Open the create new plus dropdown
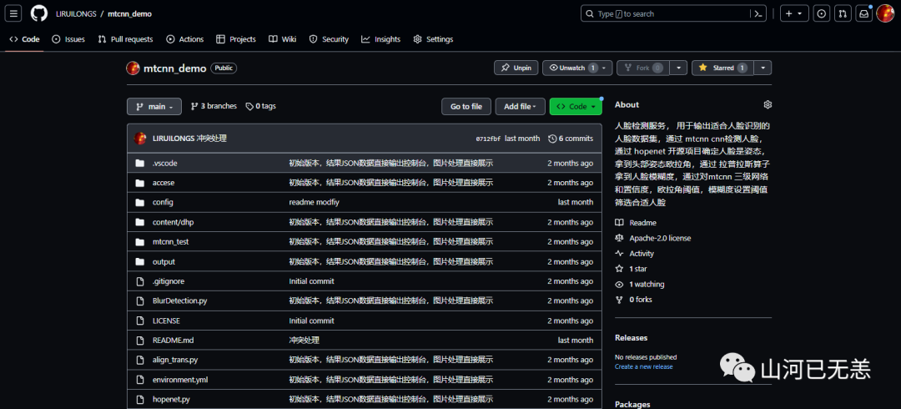 [795, 14]
